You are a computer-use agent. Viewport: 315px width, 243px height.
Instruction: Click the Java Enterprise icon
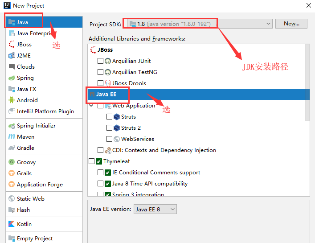(12, 33)
